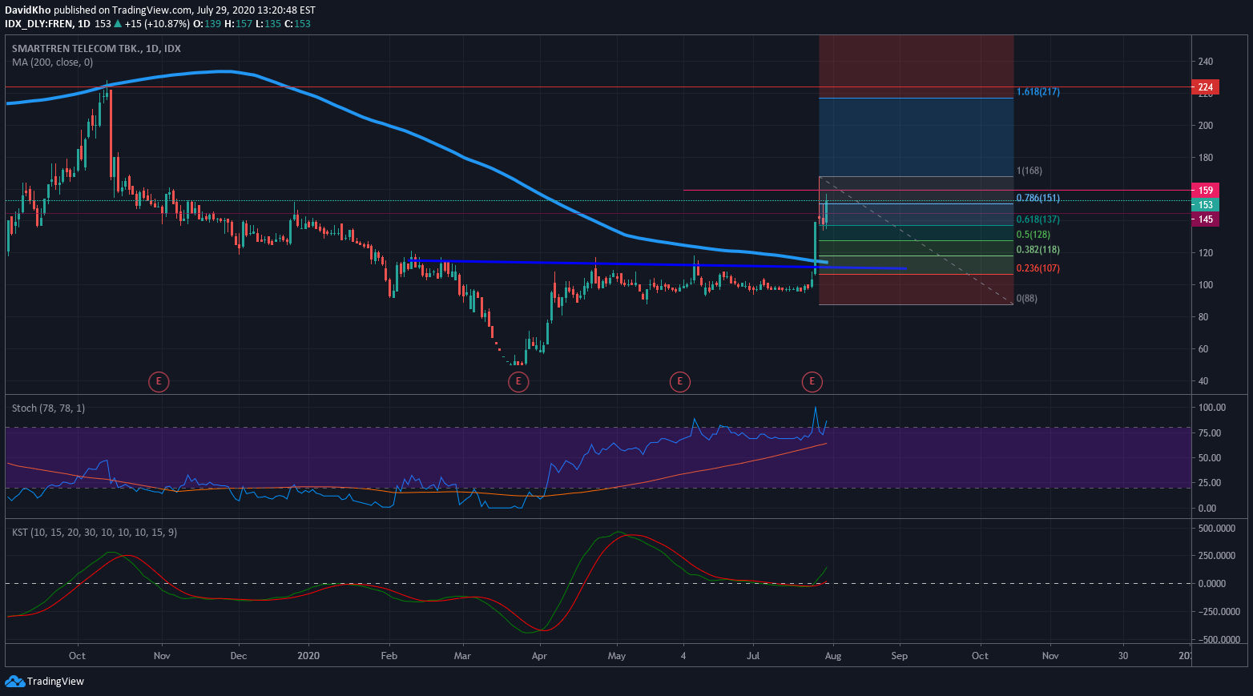This screenshot has width=1253, height=696.
Task: Click the Sep label on time axis
Action: tap(900, 656)
